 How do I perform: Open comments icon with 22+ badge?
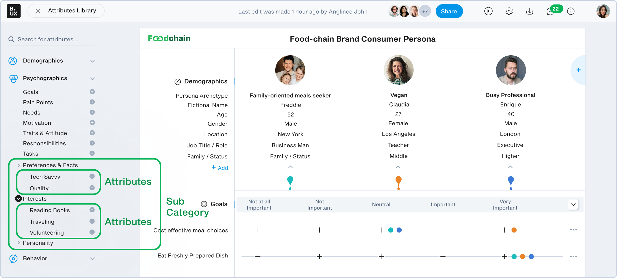pyautogui.click(x=551, y=11)
